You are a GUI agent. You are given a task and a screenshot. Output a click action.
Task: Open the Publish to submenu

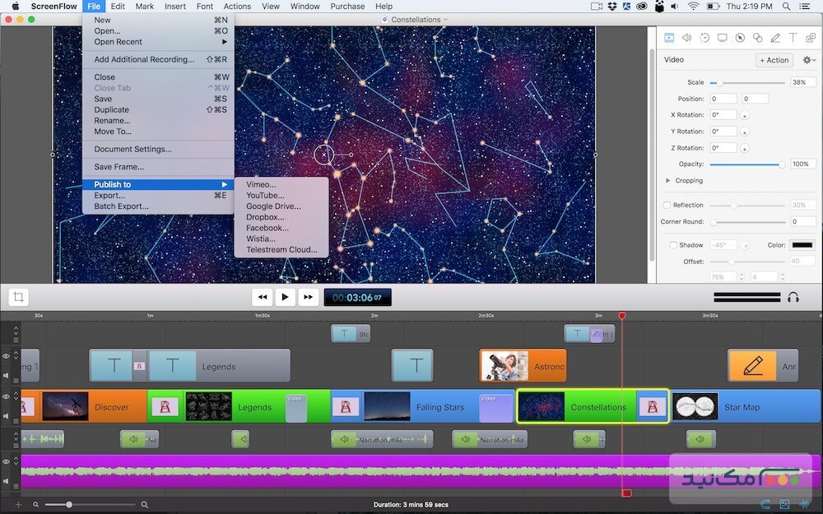(111, 184)
